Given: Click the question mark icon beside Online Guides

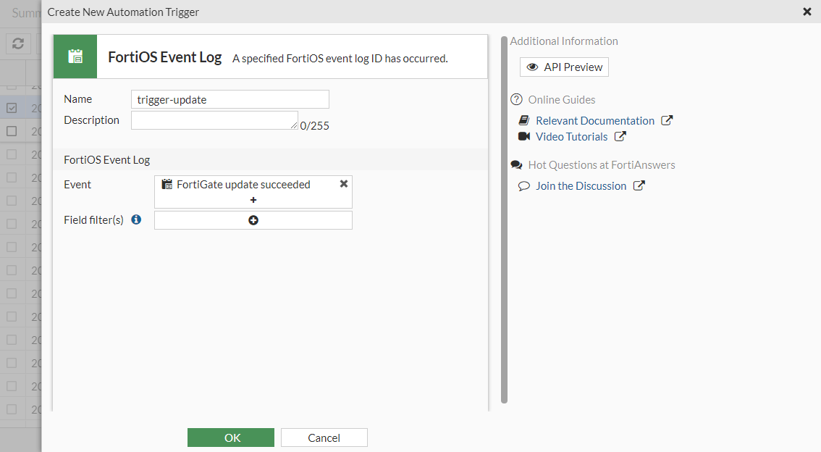Looking at the screenshot, I should [516, 99].
